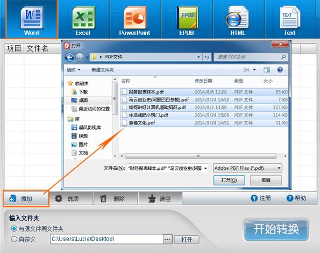The width and height of the screenshot is (320, 253).
Task: Open 图片 library in sidebar
Action: (80, 144)
